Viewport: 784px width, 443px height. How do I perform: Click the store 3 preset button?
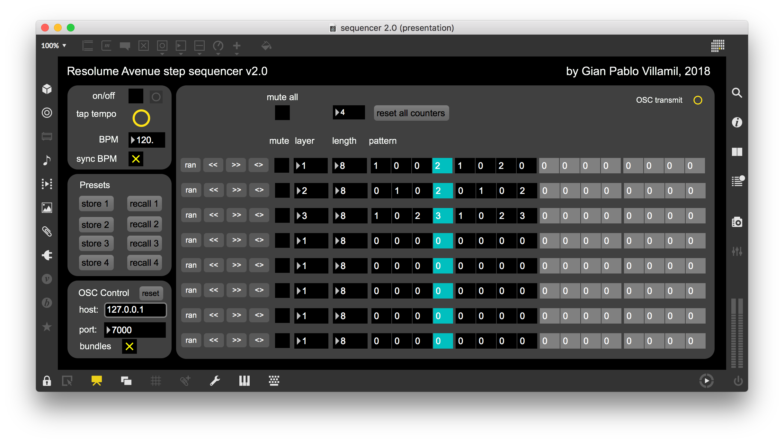pyautogui.click(x=95, y=243)
